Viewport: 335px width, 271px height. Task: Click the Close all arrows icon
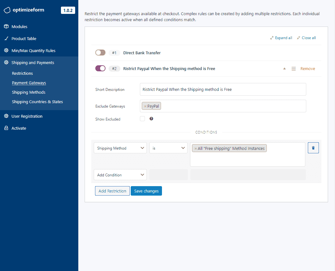(298, 38)
